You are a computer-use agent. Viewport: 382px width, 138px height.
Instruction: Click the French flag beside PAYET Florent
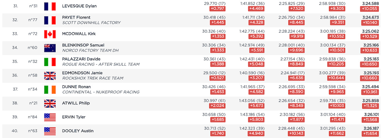click(50, 20)
